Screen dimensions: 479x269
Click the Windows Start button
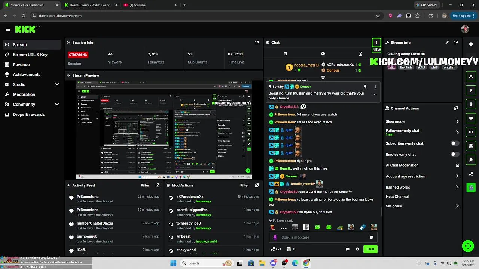[x=173, y=263]
